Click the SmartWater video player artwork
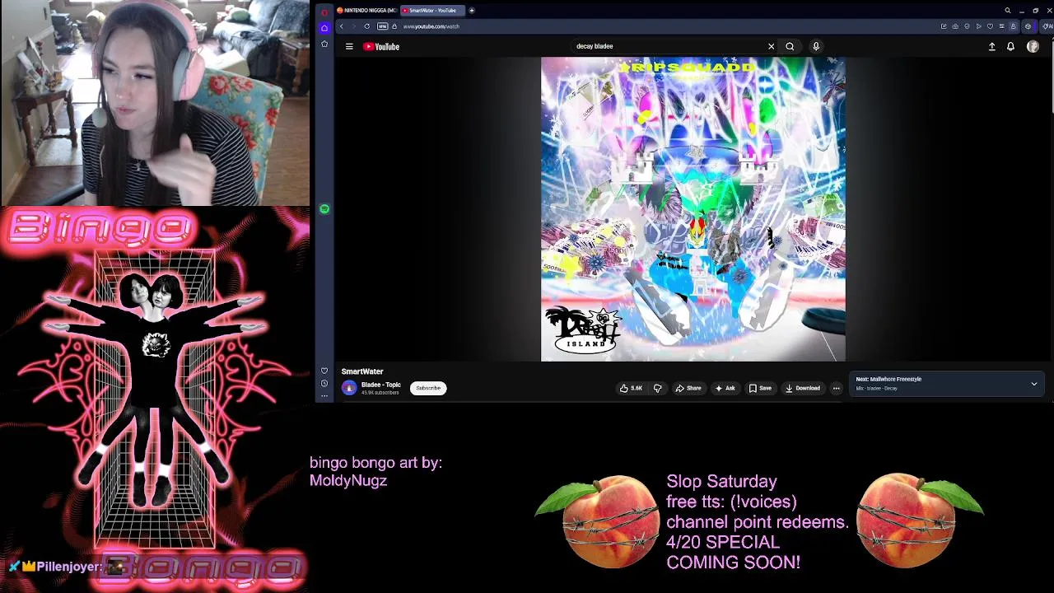Image resolution: width=1054 pixels, height=593 pixels. (693, 209)
